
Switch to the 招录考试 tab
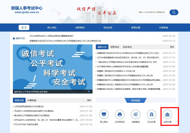point(127,47)
